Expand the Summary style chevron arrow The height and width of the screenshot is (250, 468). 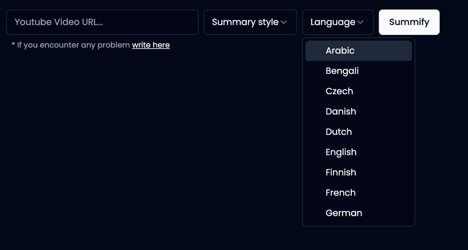coord(284,22)
